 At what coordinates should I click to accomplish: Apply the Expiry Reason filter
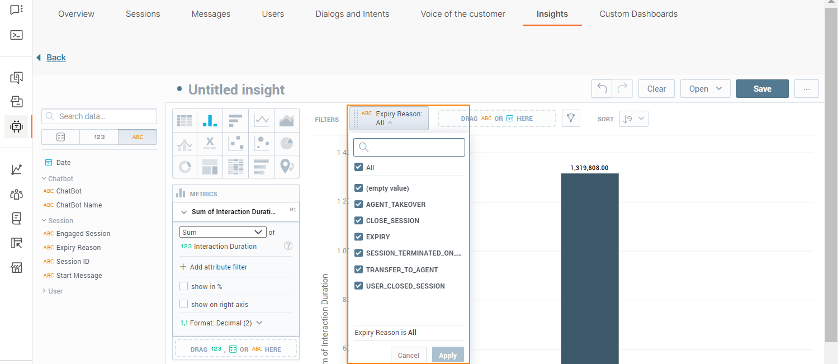pyautogui.click(x=447, y=354)
